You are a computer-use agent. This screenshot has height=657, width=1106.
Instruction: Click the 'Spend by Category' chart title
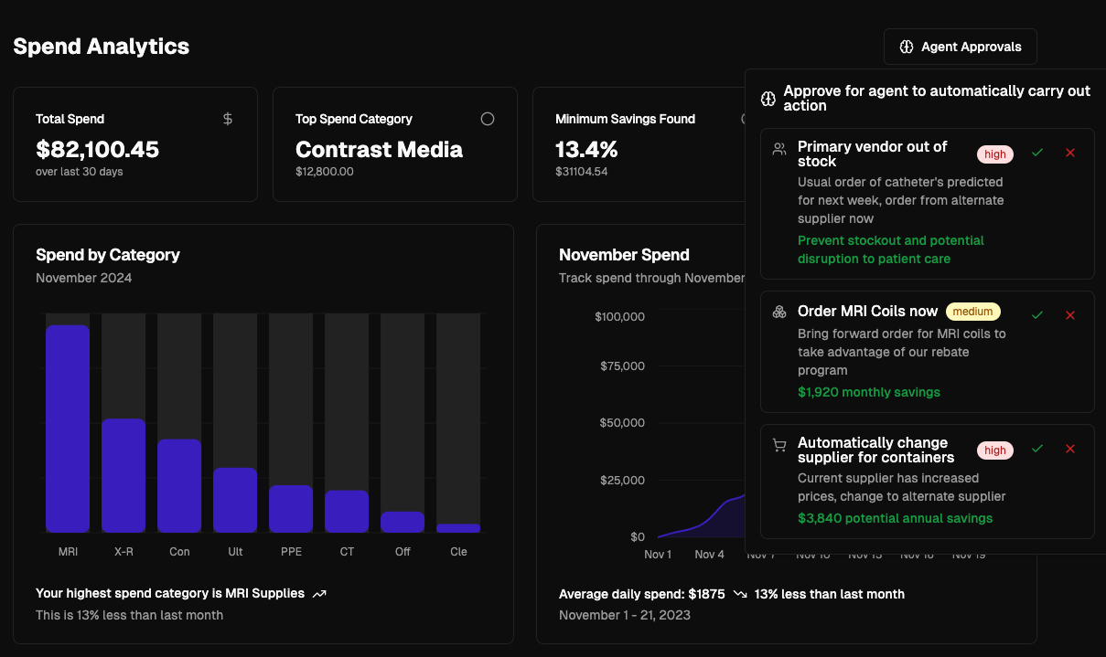coord(108,255)
